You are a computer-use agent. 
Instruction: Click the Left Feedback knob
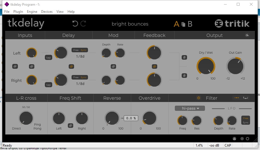tap(154, 53)
